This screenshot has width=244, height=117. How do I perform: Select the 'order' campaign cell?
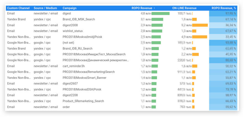tap(66, 107)
